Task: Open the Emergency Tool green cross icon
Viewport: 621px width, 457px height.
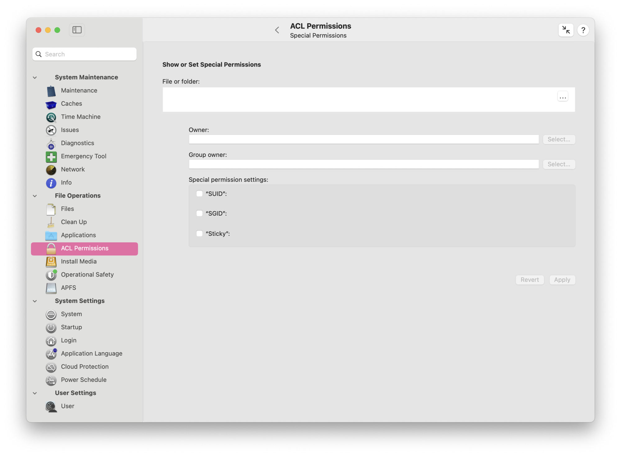Action: 51,157
